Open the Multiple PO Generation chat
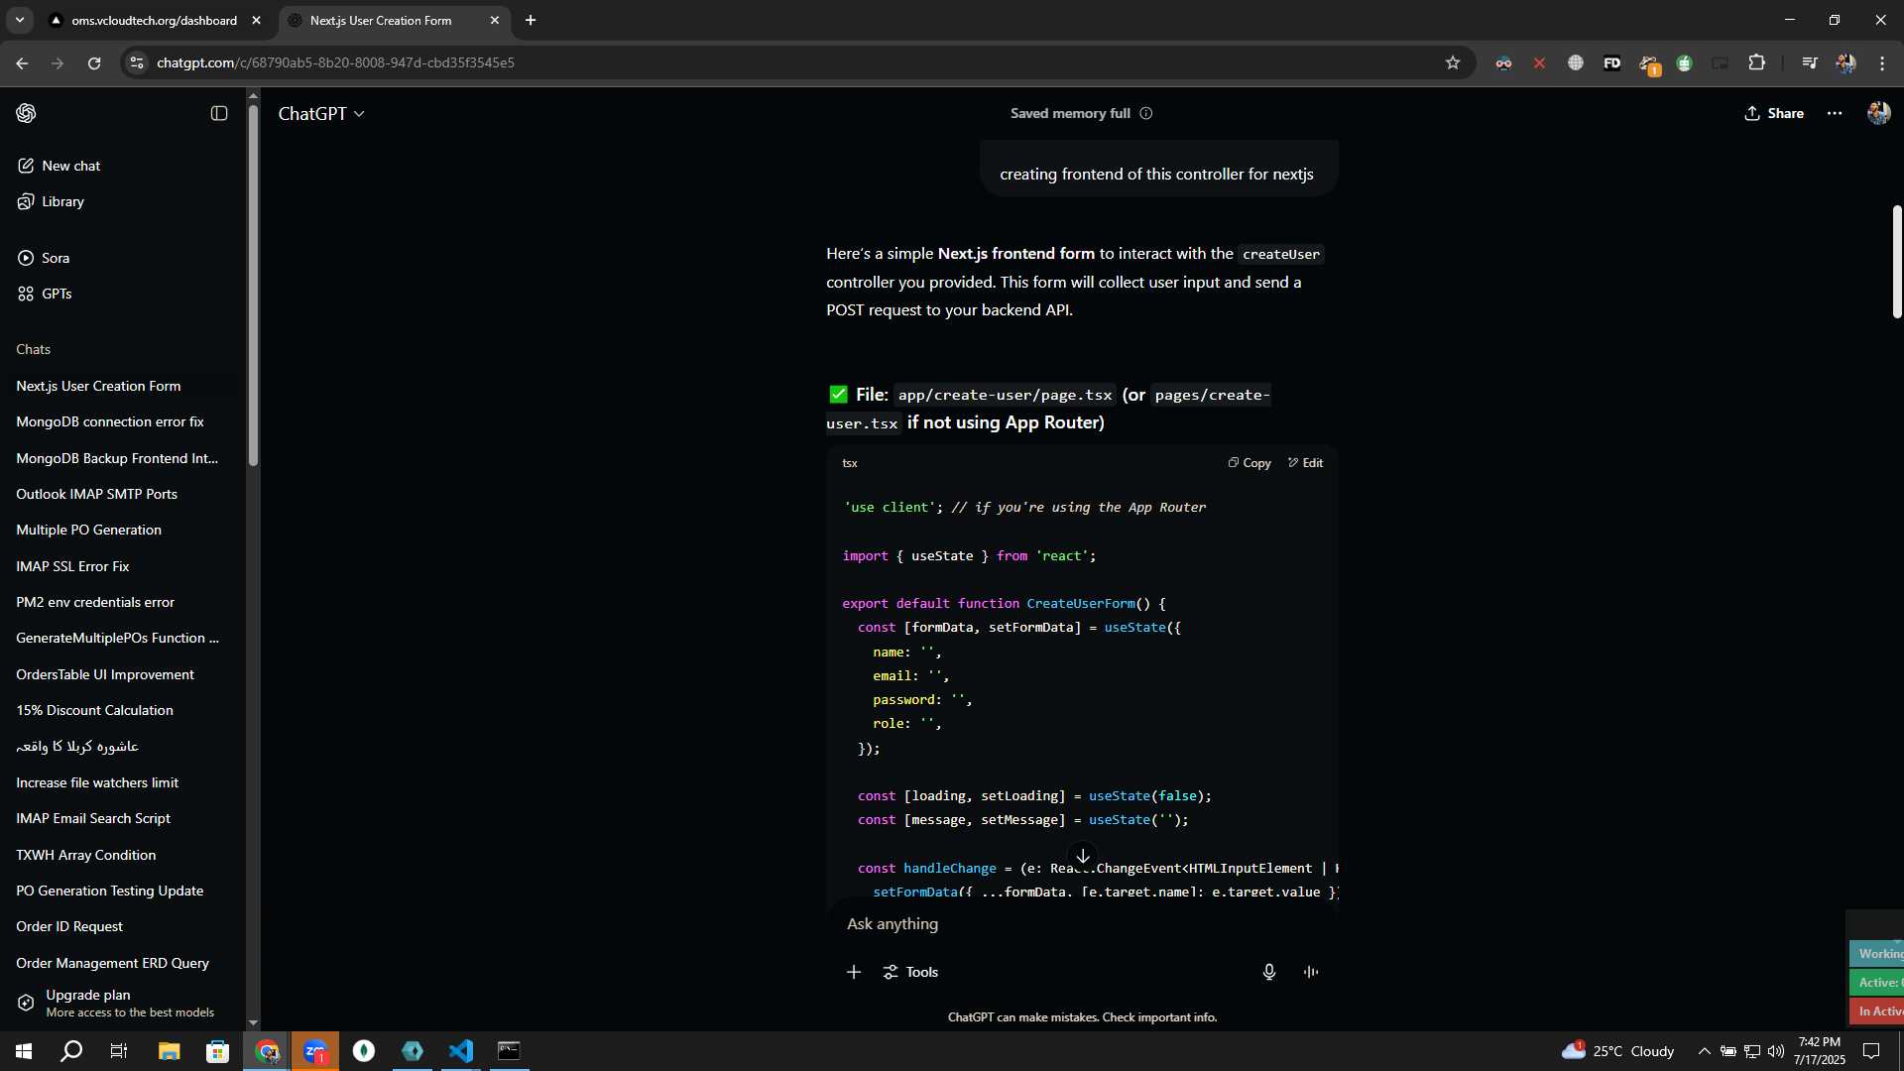 click(89, 530)
